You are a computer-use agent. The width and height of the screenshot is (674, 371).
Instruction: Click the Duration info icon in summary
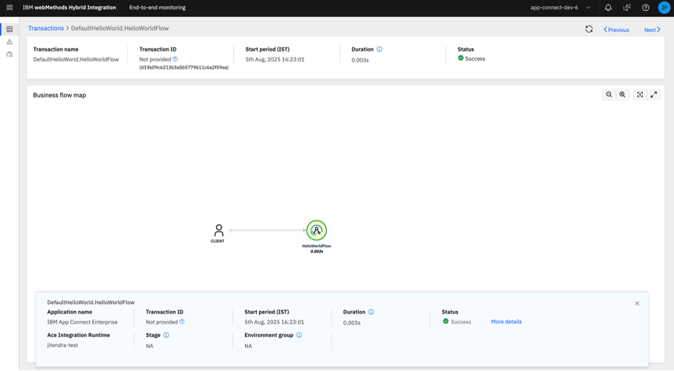coord(379,49)
